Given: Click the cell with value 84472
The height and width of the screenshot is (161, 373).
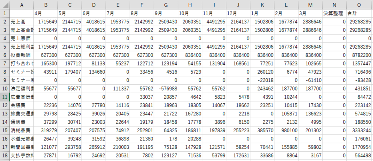Looking at the screenshot, I should point(360,97).
